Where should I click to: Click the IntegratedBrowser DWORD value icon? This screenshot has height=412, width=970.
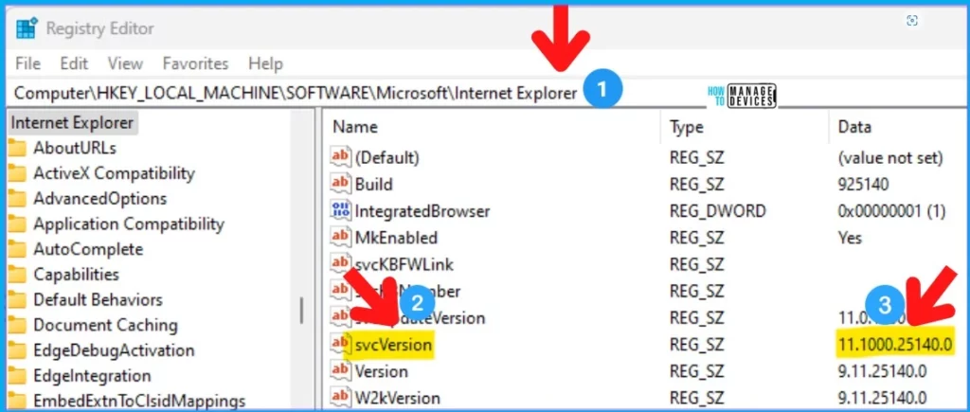[341, 211]
